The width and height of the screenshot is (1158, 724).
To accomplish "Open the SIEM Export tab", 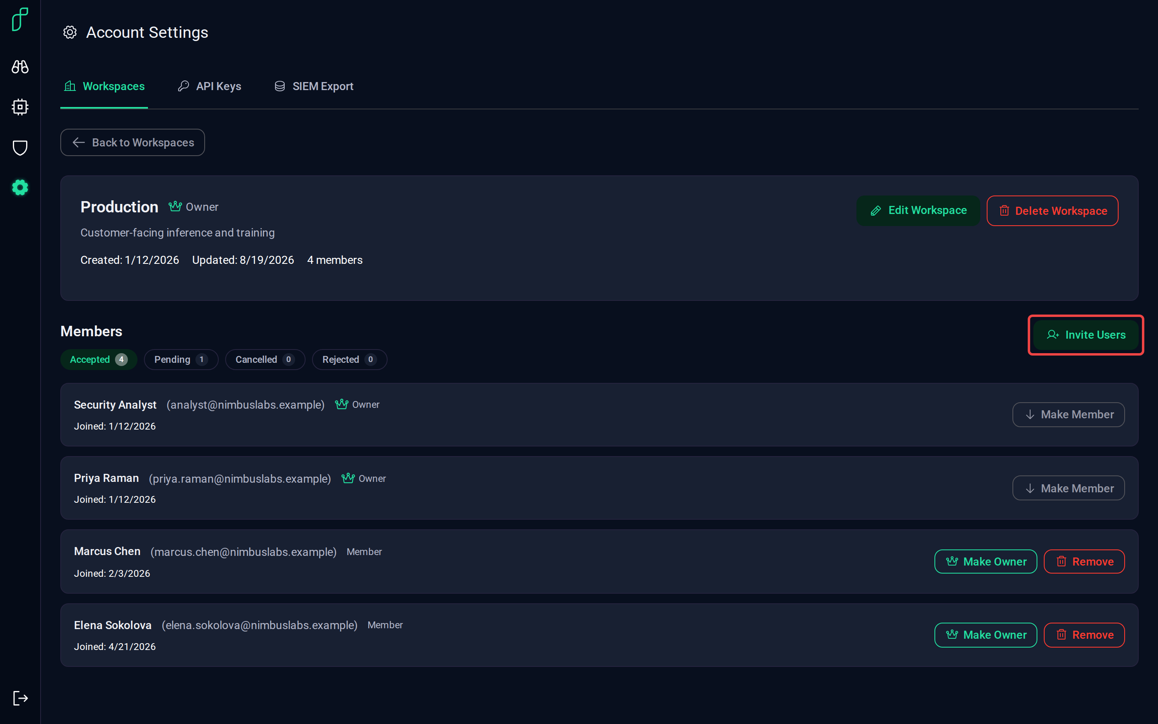I will click(x=314, y=86).
